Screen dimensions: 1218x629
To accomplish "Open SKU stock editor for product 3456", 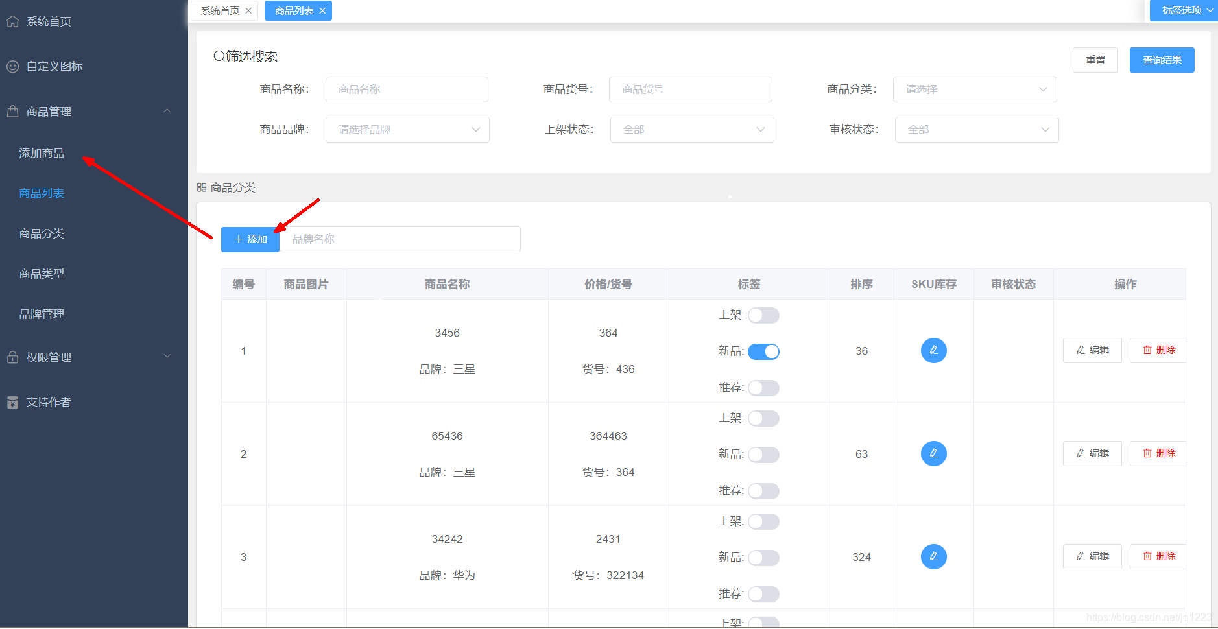I will pos(933,351).
